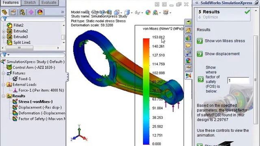
Task: Collapse the External Loads folder
Action: pos(4,85)
